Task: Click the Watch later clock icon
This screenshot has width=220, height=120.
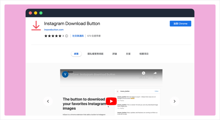Action: click(144, 73)
